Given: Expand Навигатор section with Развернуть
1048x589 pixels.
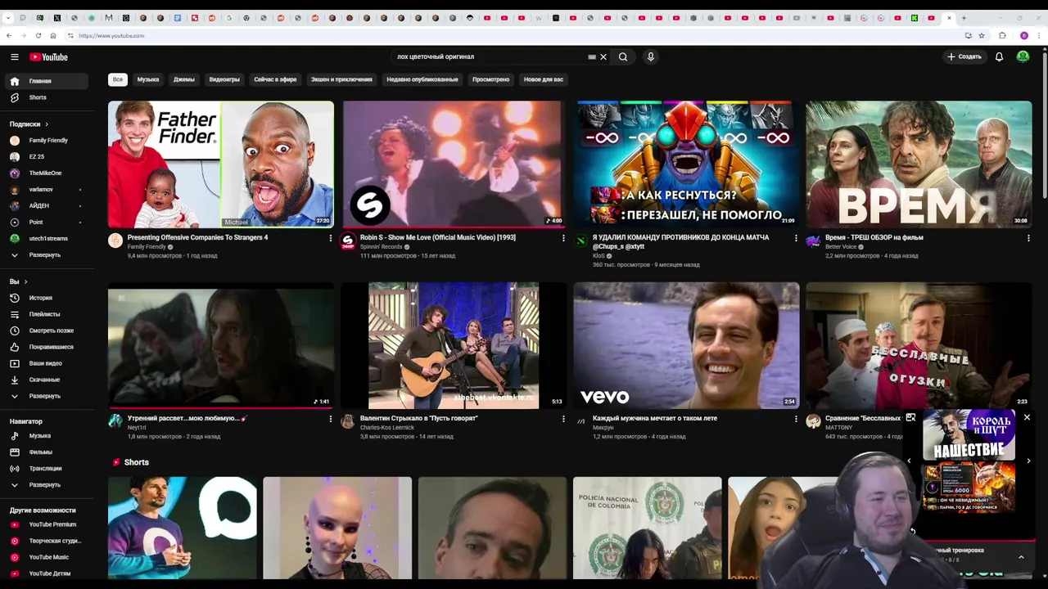Looking at the screenshot, I should point(47,485).
